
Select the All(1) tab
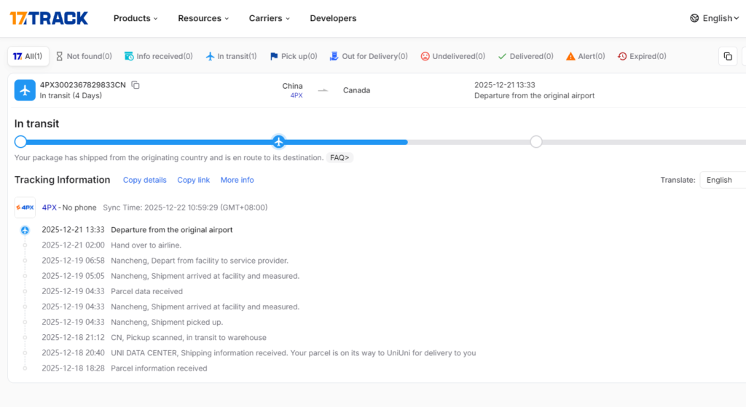pyautogui.click(x=28, y=56)
